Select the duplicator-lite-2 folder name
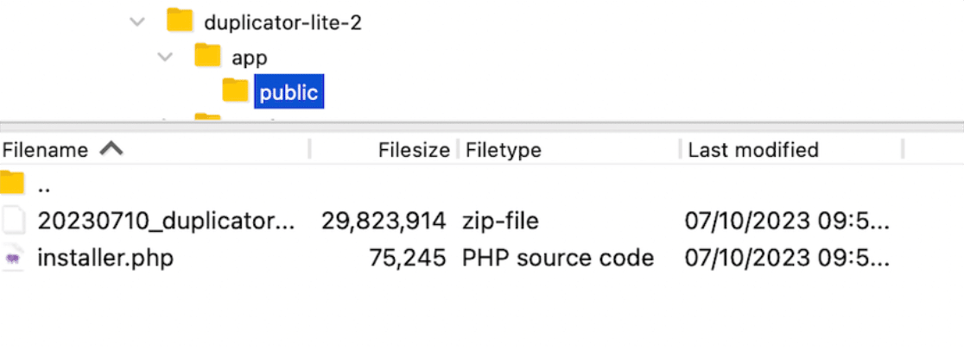 [282, 22]
